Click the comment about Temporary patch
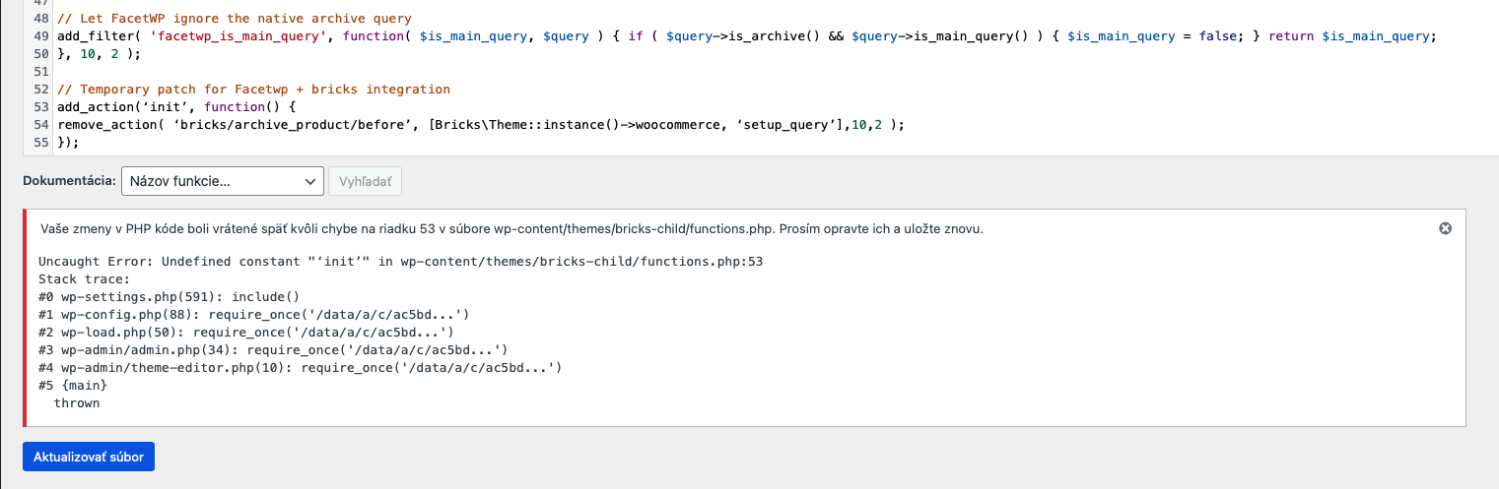The width and height of the screenshot is (1499, 489). tap(254, 89)
